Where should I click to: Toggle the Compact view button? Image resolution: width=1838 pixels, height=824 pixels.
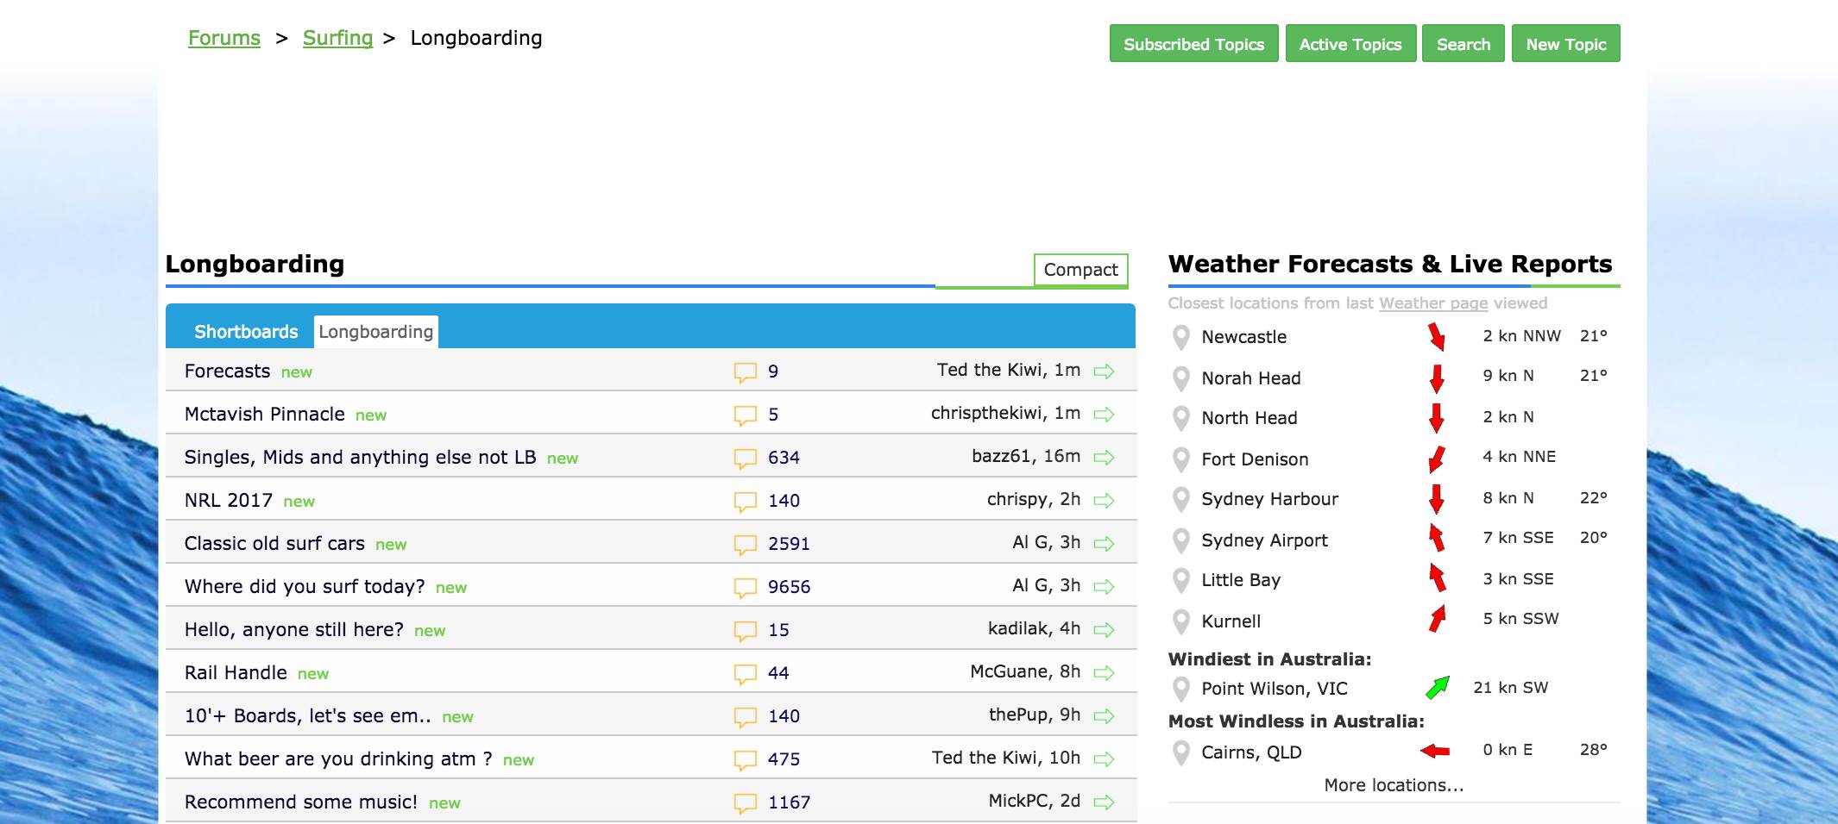pos(1080,270)
